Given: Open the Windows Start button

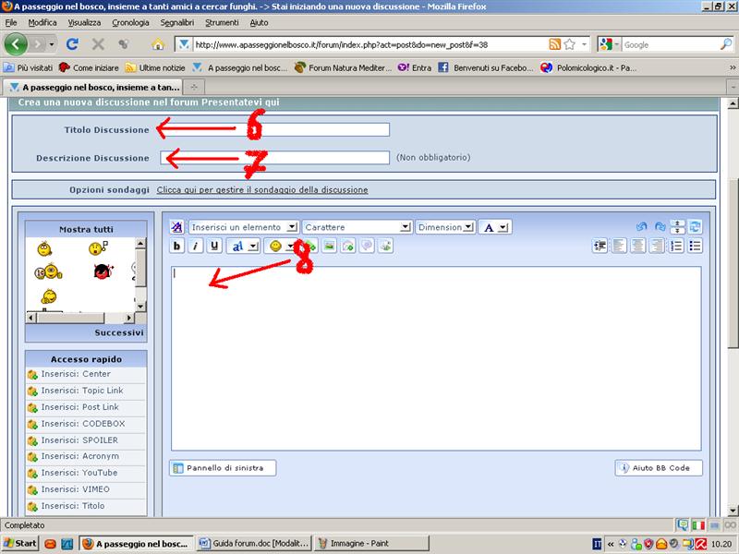Looking at the screenshot, I should (20, 543).
